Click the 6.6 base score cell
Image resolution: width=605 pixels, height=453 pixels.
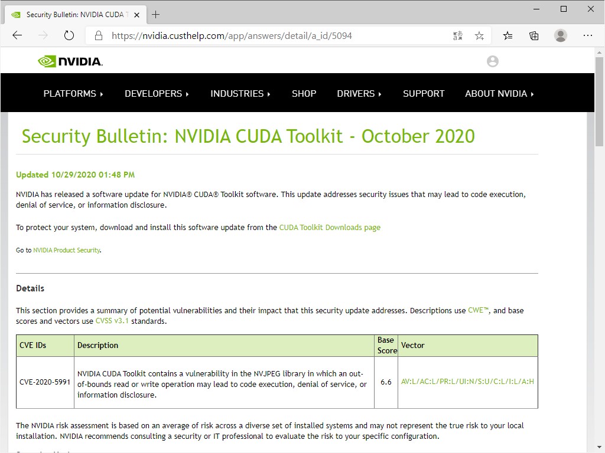coord(386,382)
